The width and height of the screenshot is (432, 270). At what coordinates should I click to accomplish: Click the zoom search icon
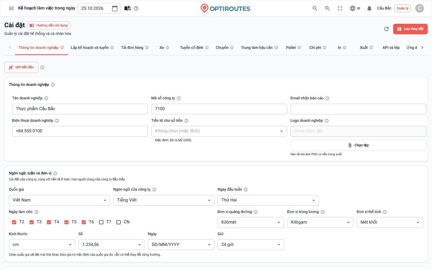(327, 8)
